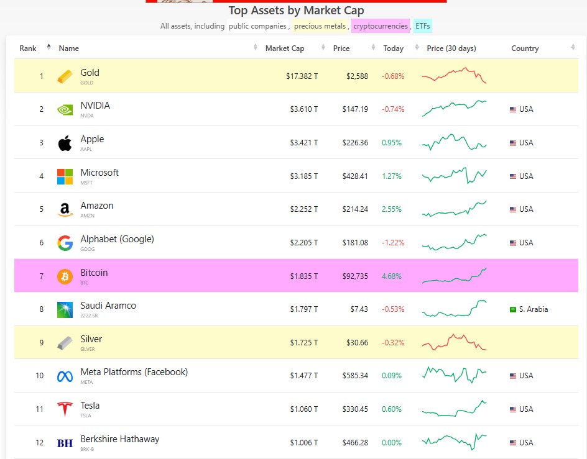Open the Meta Platforms (Facebook) link
Image resolution: width=587 pixels, height=459 pixels.
[134, 372]
